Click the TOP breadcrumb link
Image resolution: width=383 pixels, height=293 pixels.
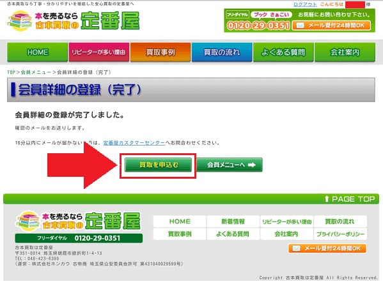tap(12, 72)
